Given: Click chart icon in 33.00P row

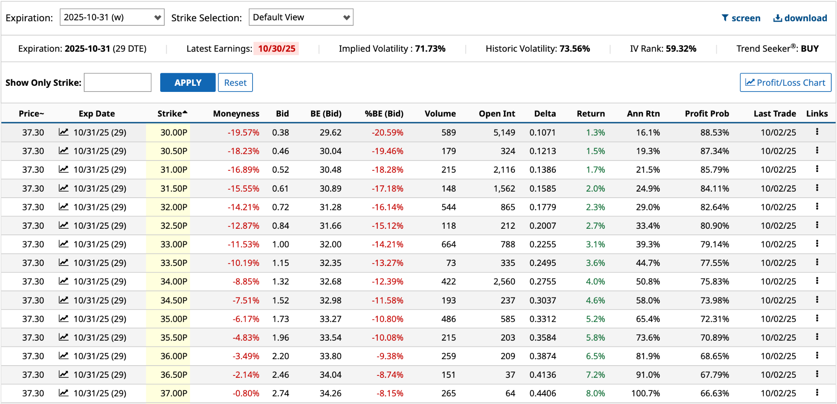Looking at the screenshot, I should (x=63, y=244).
